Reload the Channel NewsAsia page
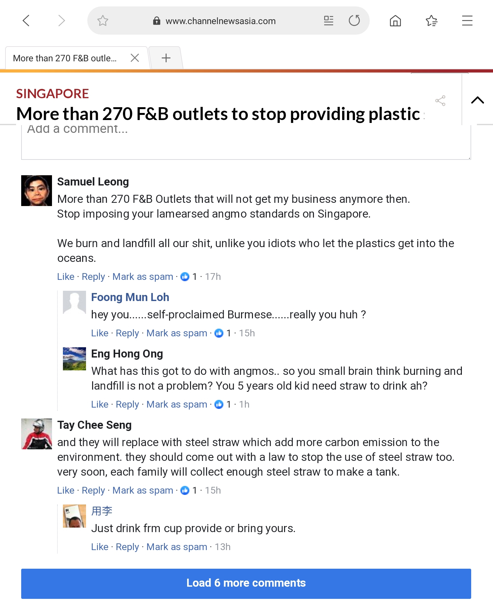The width and height of the screenshot is (493, 604). tap(354, 21)
